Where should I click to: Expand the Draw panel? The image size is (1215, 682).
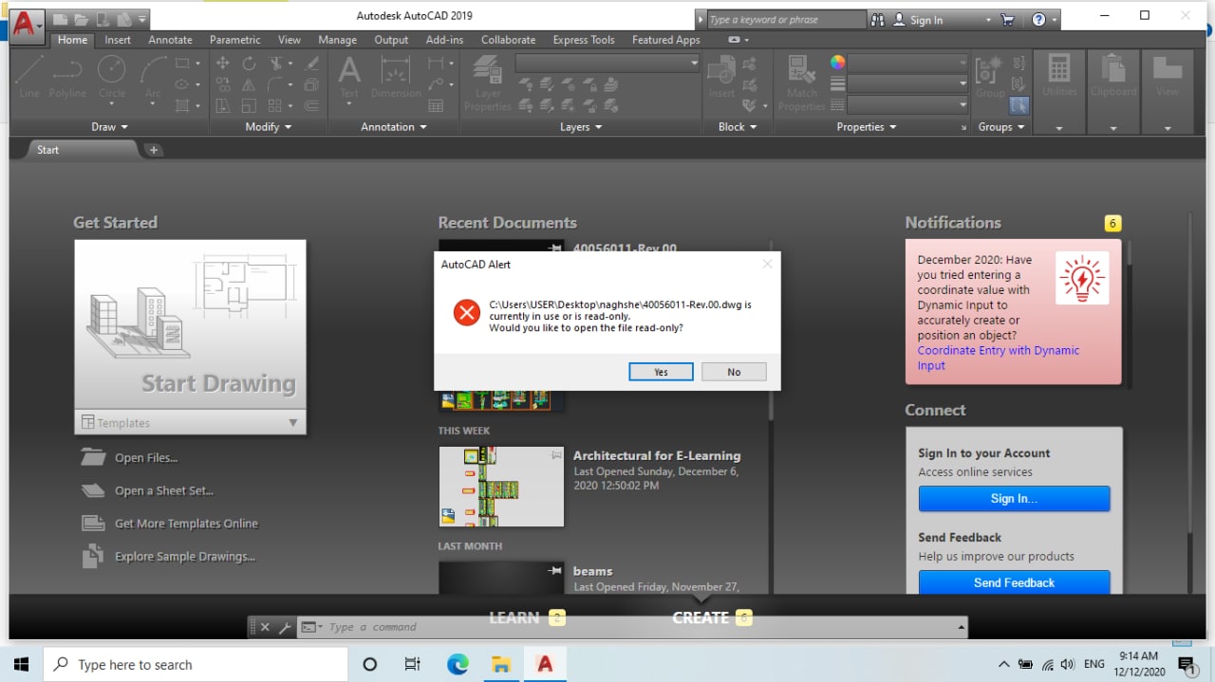[x=109, y=127]
